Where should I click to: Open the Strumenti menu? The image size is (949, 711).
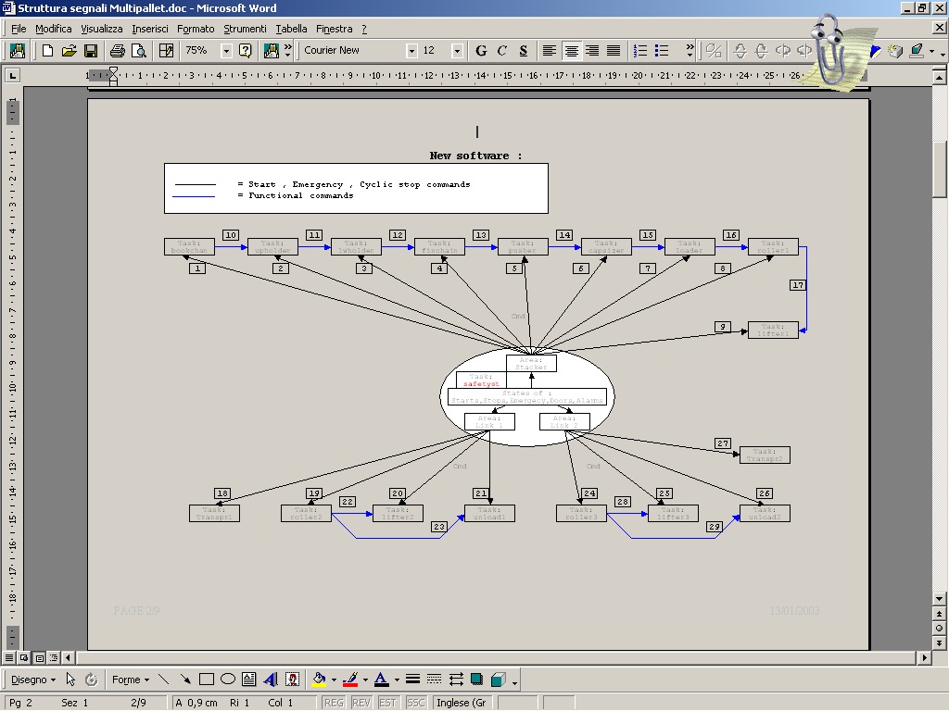245,29
